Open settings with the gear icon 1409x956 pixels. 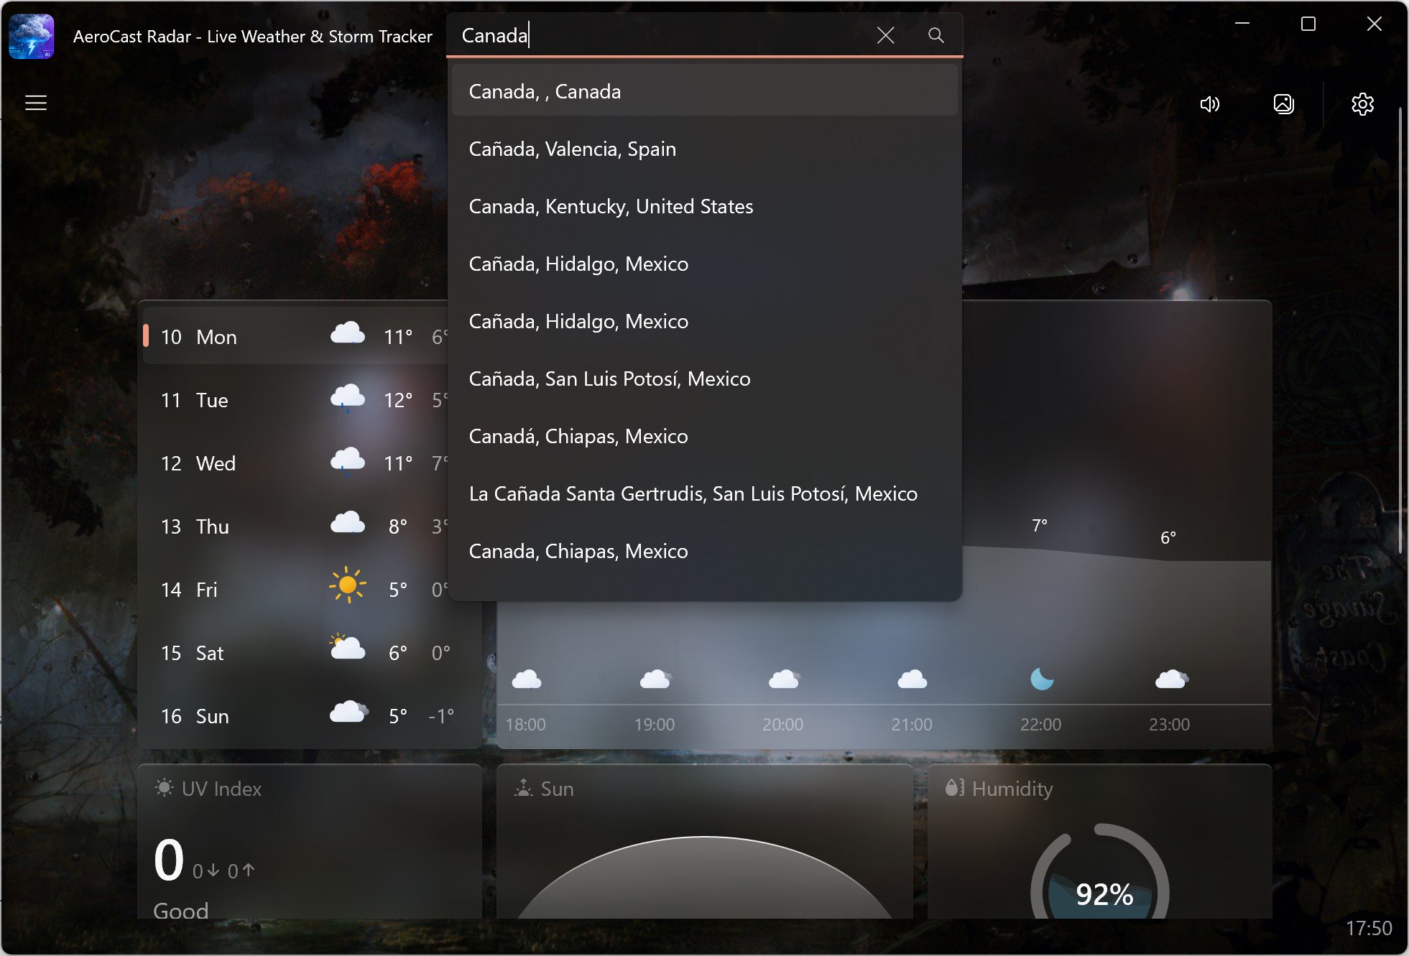click(x=1363, y=104)
